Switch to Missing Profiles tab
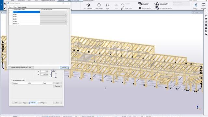208x117 pixels. click(13, 7)
